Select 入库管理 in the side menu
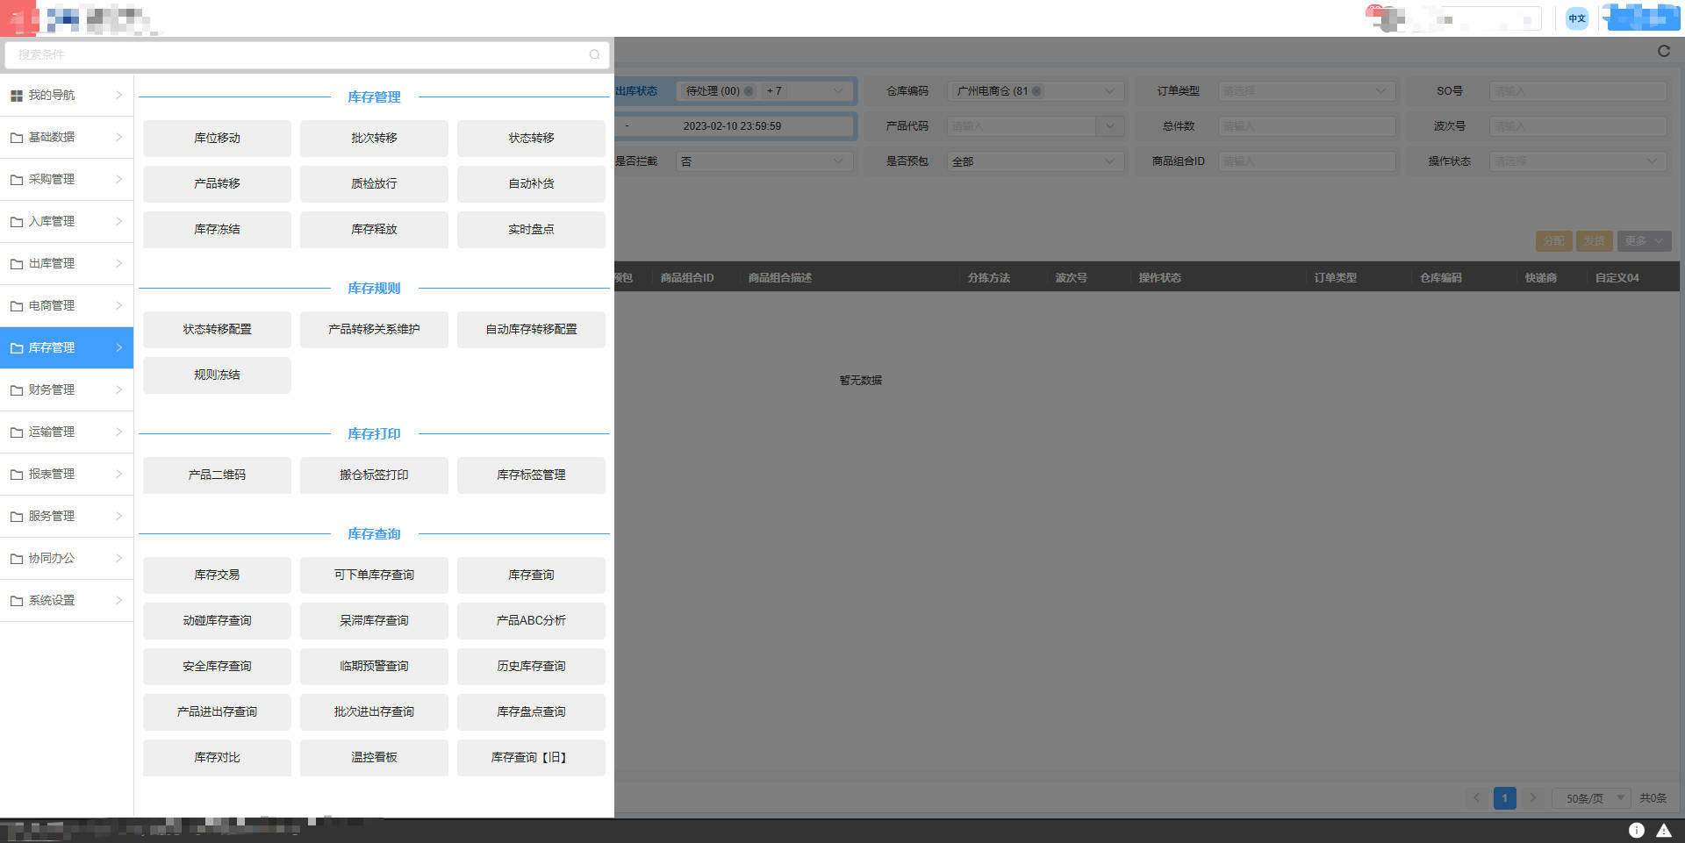The image size is (1685, 843). [x=67, y=222]
